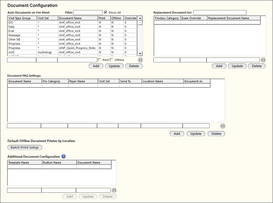This screenshot has height=203, width=273.
Task: Click the Exam Override column header
Action: pyautogui.click(x=194, y=18)
